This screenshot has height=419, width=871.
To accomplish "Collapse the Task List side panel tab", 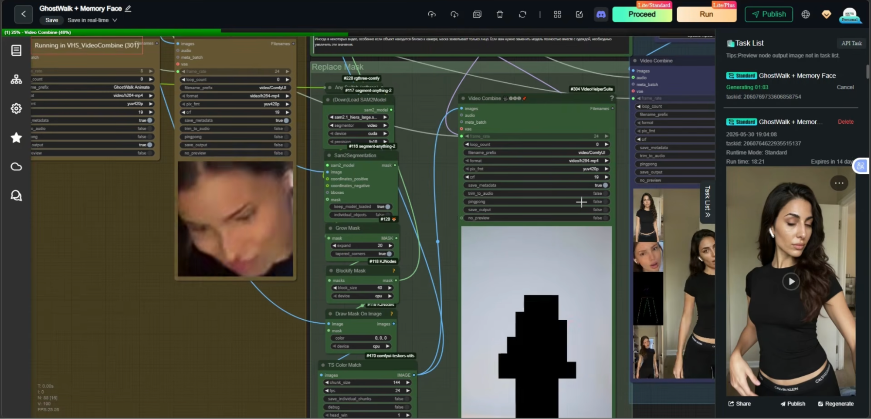I will [x=707, y=202].
